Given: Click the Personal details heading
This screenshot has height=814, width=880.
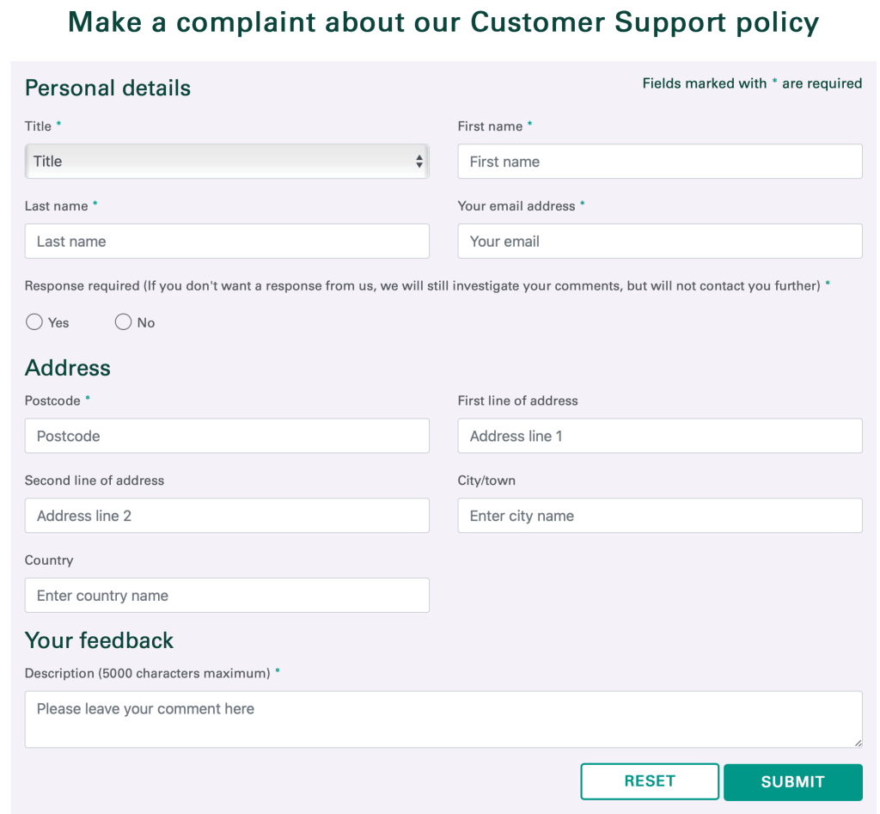Looking at the screenshot, I should click(x=107, y=88).
